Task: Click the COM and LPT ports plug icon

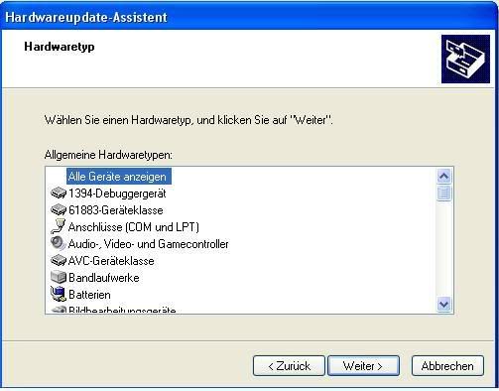Action: coord(59,226)
